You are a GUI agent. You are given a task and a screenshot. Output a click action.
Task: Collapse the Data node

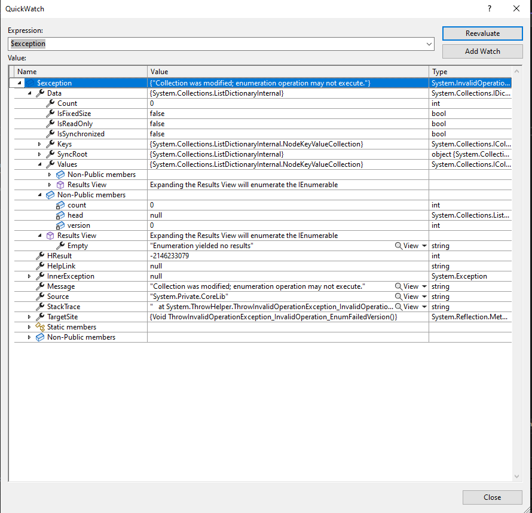point(29,93)
